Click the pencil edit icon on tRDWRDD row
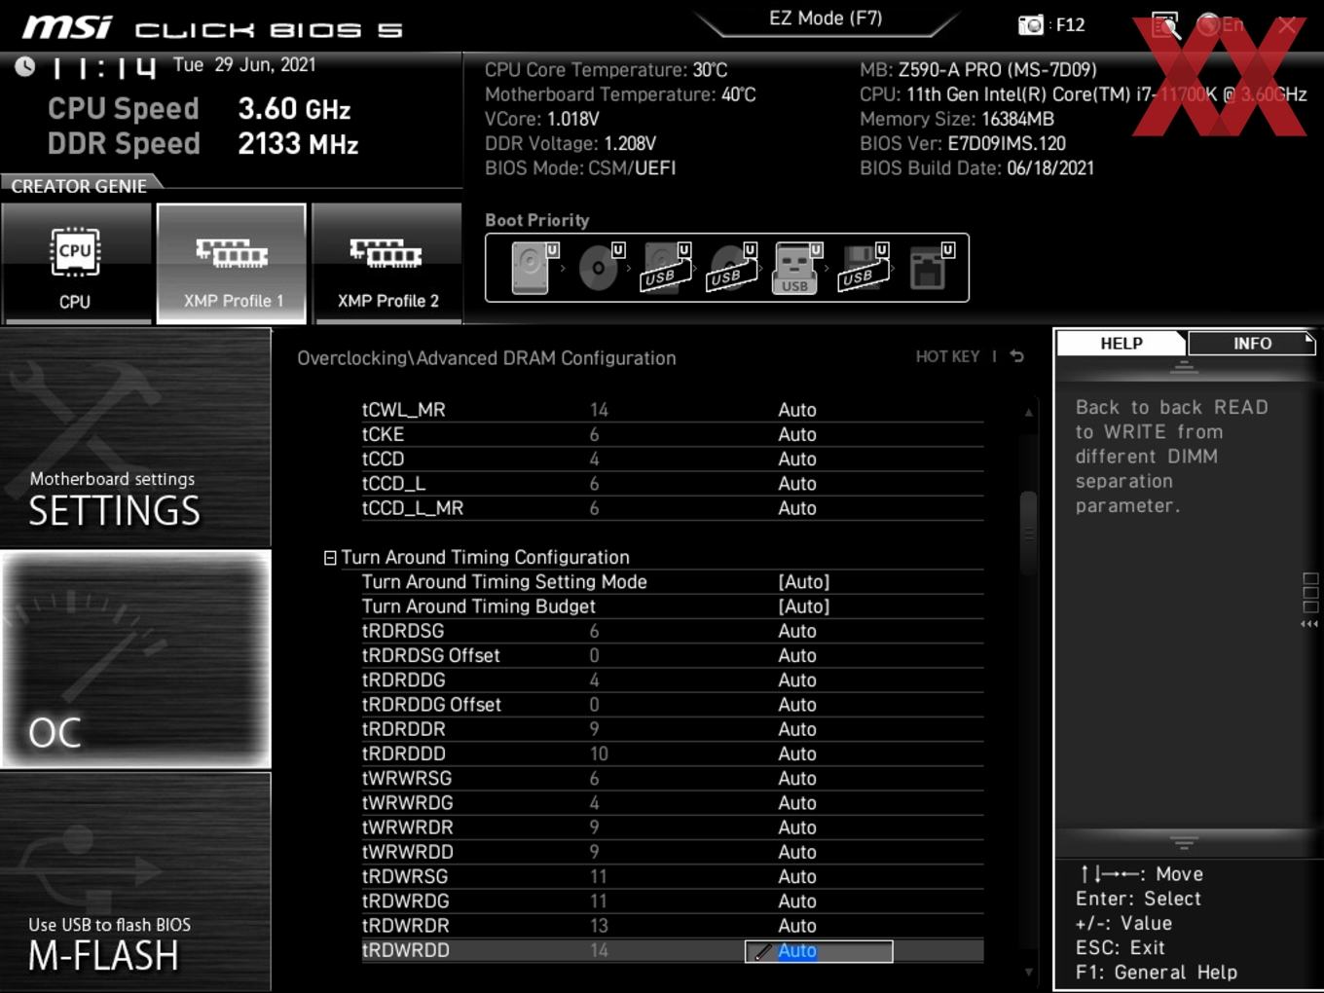1324x993 pixels. (762, 951)
